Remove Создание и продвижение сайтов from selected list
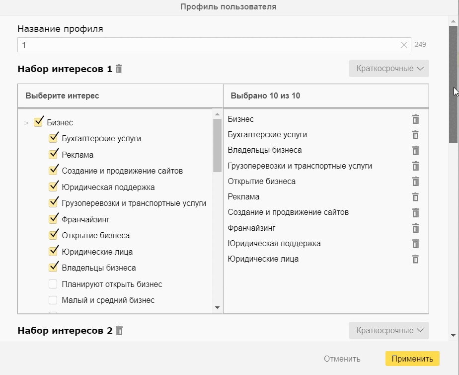The image size is (459, 375). click(x=415, y=212)
